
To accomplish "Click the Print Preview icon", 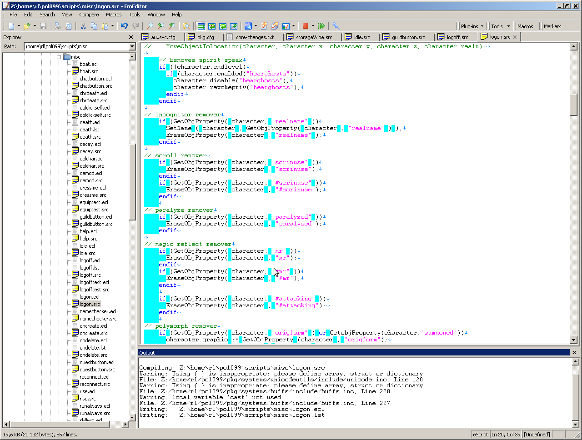I will 68,26.
